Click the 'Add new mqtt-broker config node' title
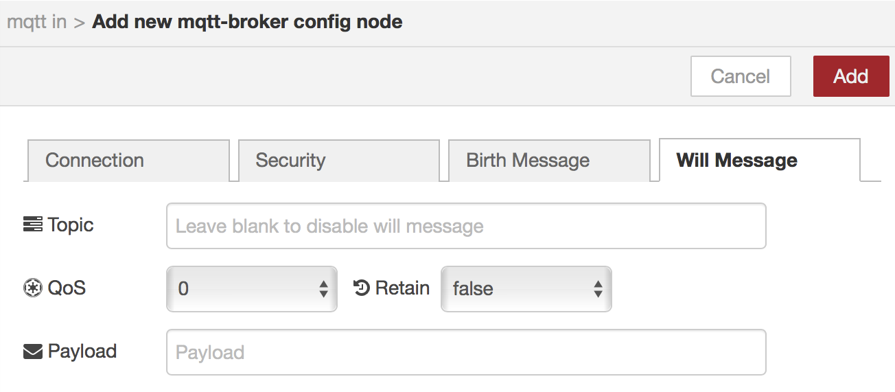The height and width of the screenshot is (392, 895). (x=247, y=22)
